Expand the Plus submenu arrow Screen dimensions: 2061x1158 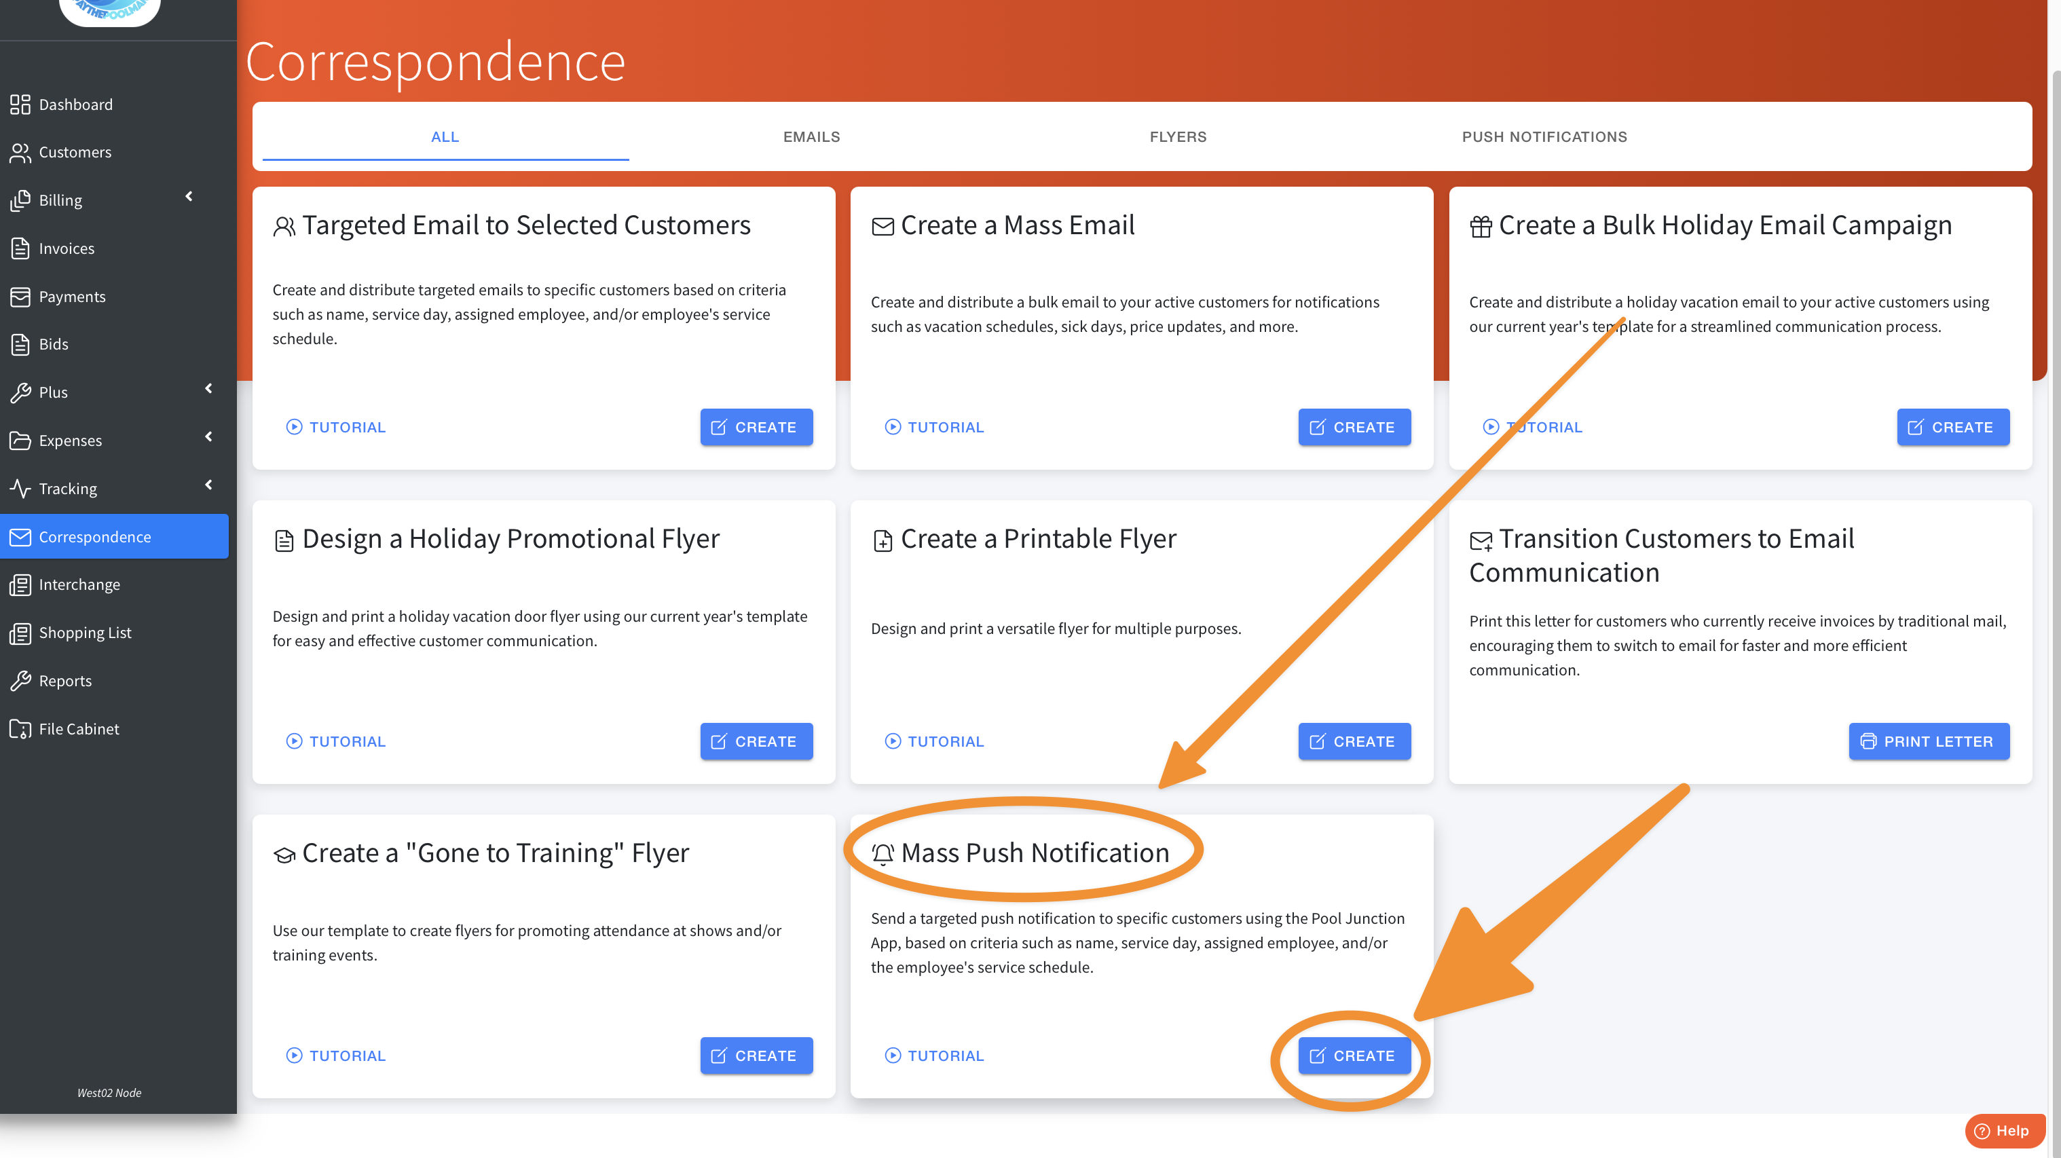coord(208,389)
